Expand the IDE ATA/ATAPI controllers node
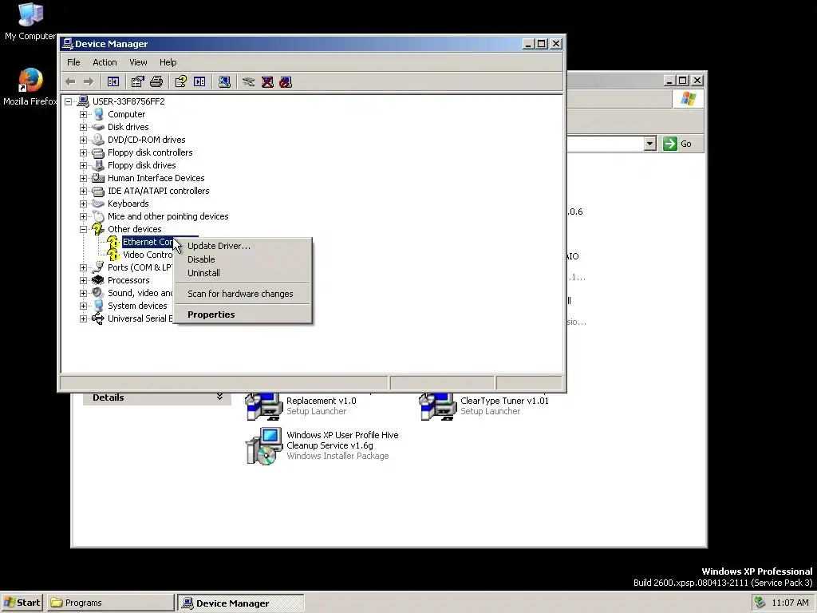This screenshot has height=613, width=817. [83, 191]
